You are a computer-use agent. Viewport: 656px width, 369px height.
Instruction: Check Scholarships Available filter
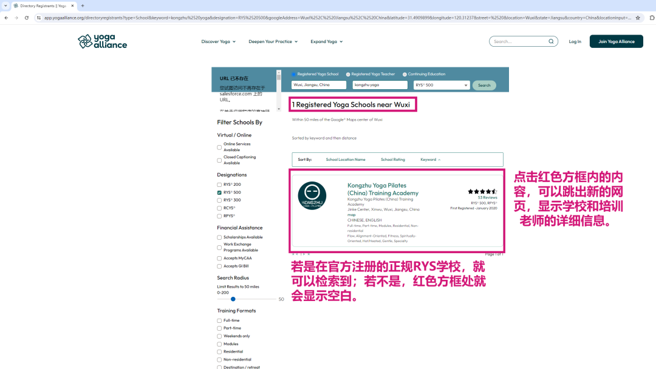point(219,237)
